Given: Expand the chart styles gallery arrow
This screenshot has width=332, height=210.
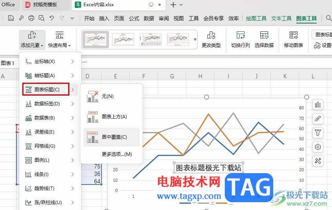Looking at the screenshot, I should click(195, 39).
